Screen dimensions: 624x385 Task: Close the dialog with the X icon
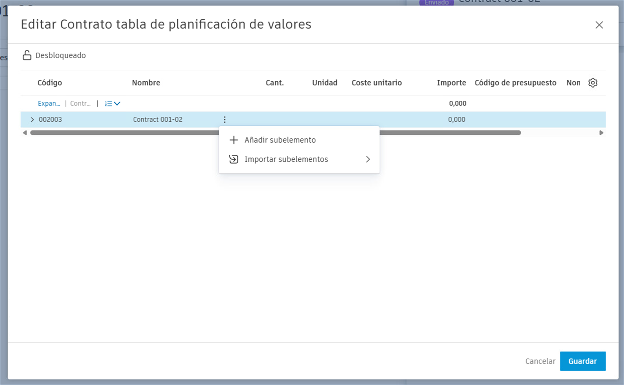(599, 25)
